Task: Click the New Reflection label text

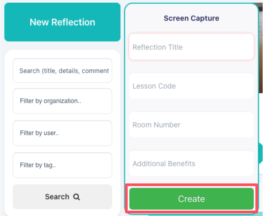Action: [x=63, y=22]
